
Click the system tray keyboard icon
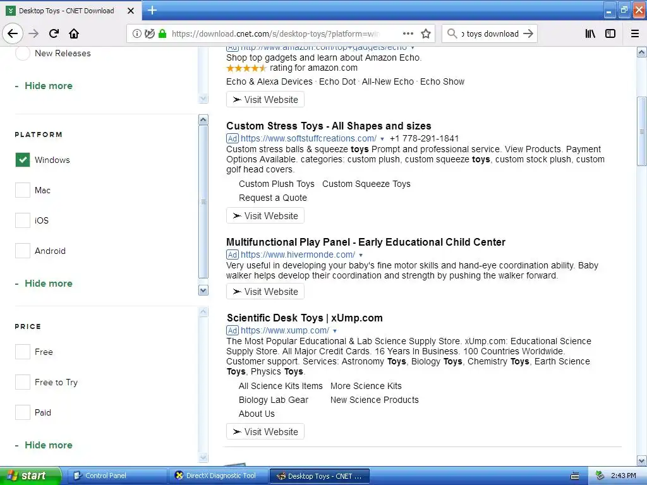[x=575, y=476]
